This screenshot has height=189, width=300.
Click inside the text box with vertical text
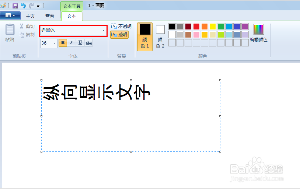pyautogui.click(x=131, y=116)
